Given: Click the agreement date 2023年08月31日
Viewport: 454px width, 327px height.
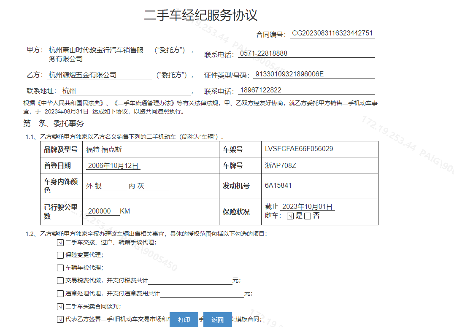Looking at the screenshot, I should pyautogui.click(x=67, y=111).
